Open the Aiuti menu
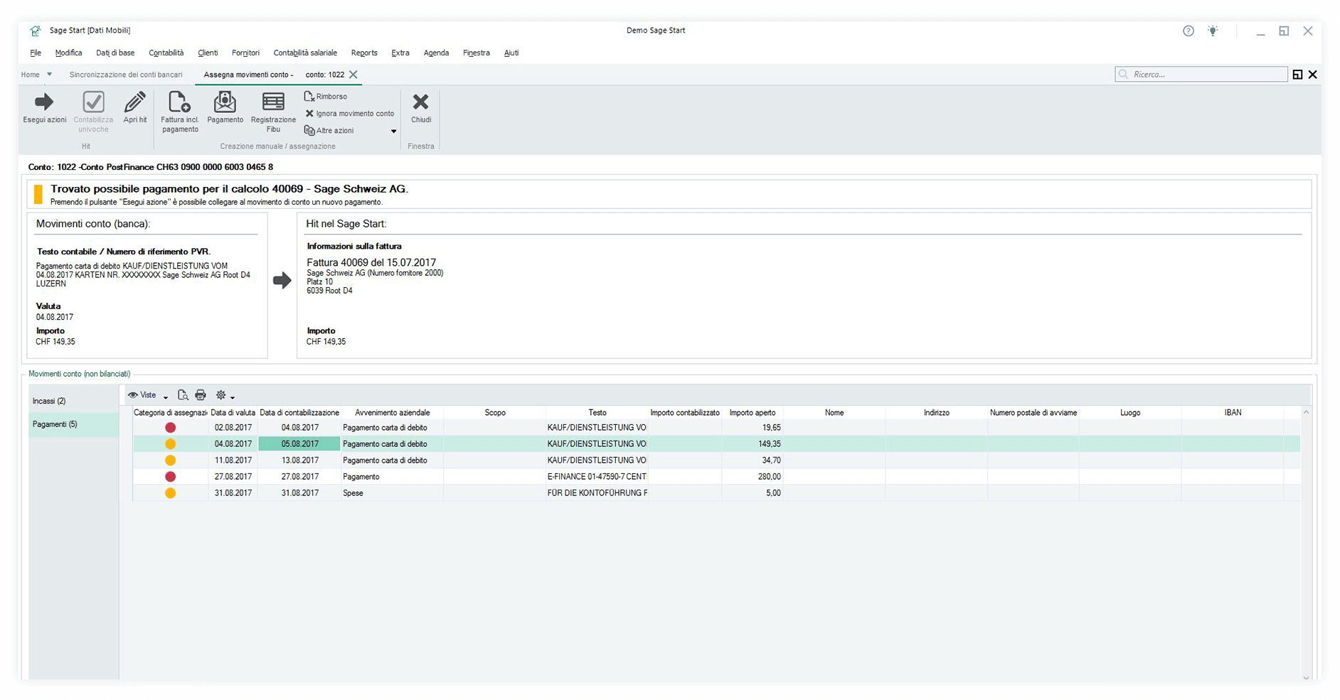The image size is (1340, 700). (x=511, y=53)
